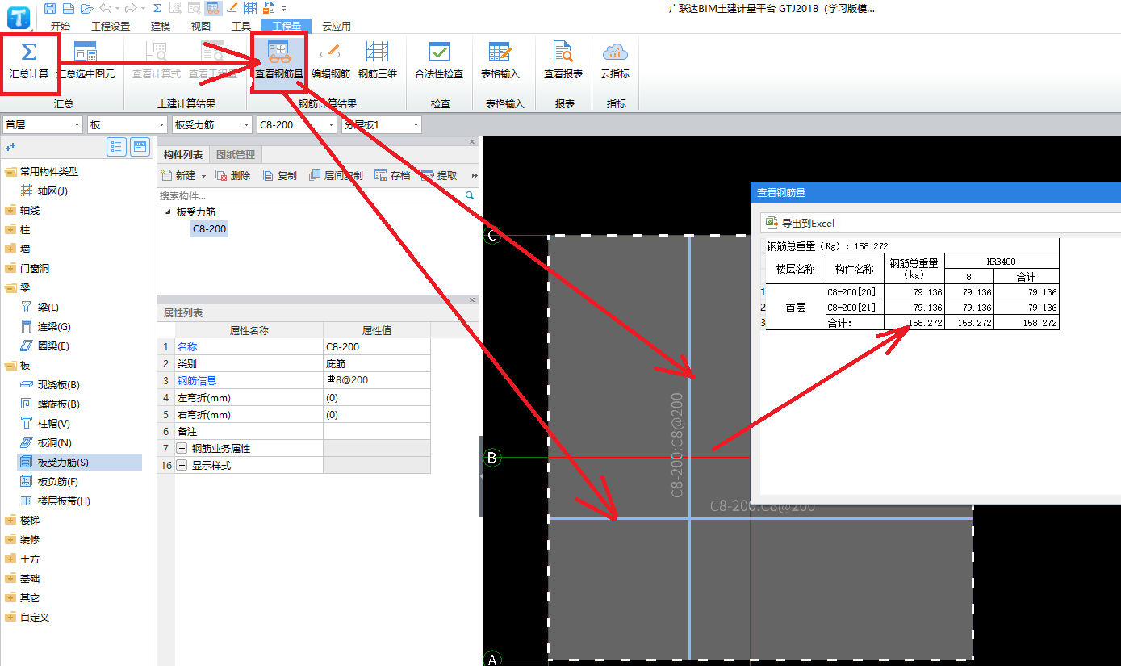
Task: Click 存档 in component list toolbar
Action: 393,175
